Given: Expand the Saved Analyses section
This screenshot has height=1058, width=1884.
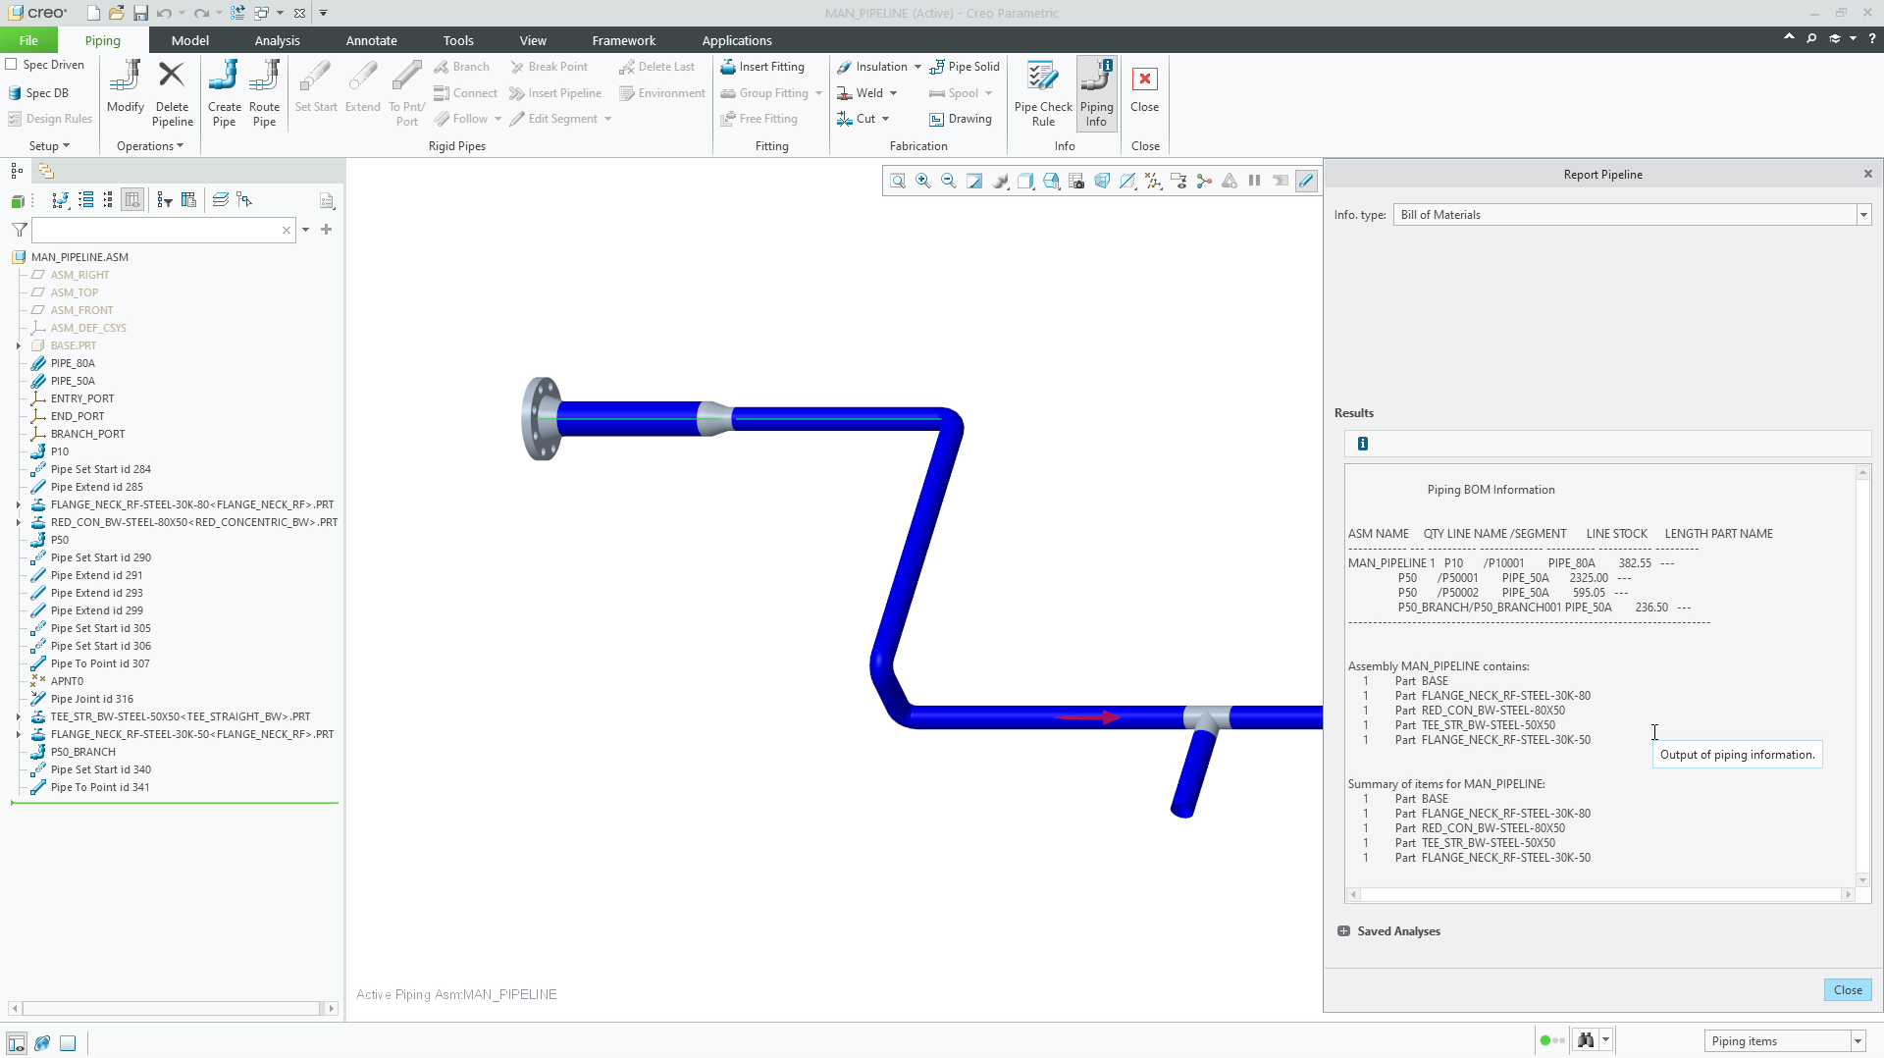Looking at the screenshot, I should 1343,931.
